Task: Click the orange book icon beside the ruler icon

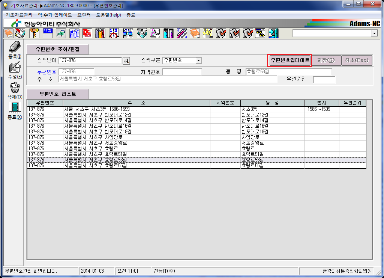Action: 195,33
